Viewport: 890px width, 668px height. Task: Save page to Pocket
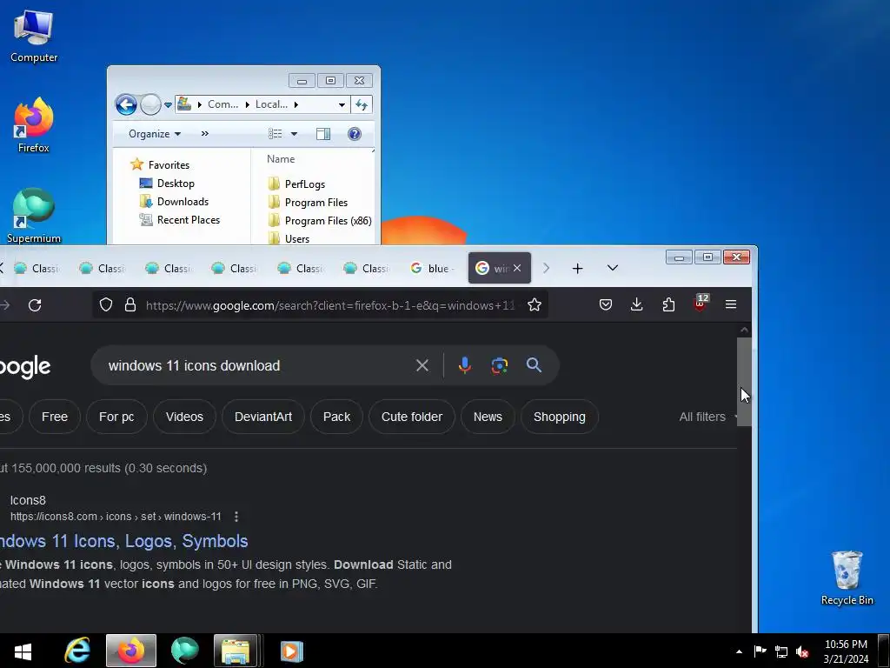pyautogui.click(x=606, y=305)
